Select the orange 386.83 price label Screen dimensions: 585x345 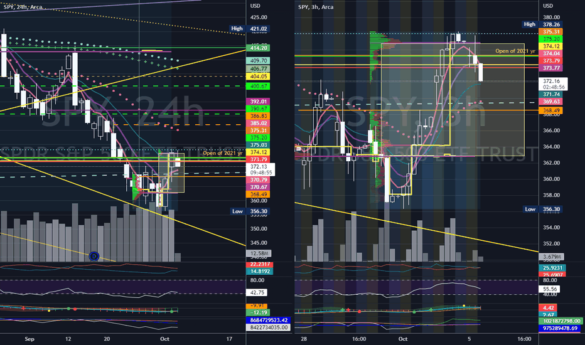click(258, 116)
